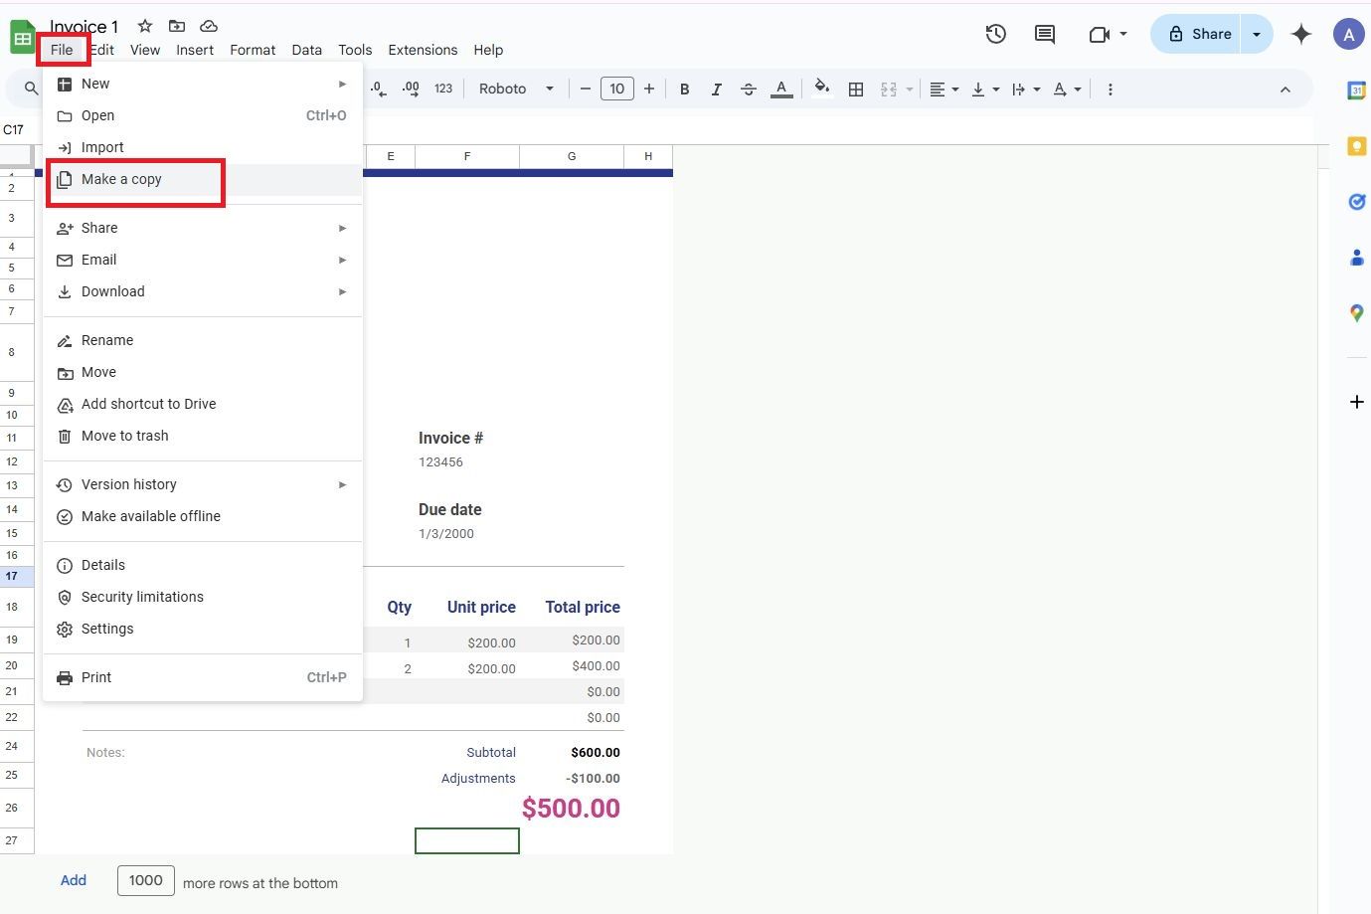Screen dimensions: 1371x914
Task: Open version history from the top toolbar
Action: click(995, 33)
